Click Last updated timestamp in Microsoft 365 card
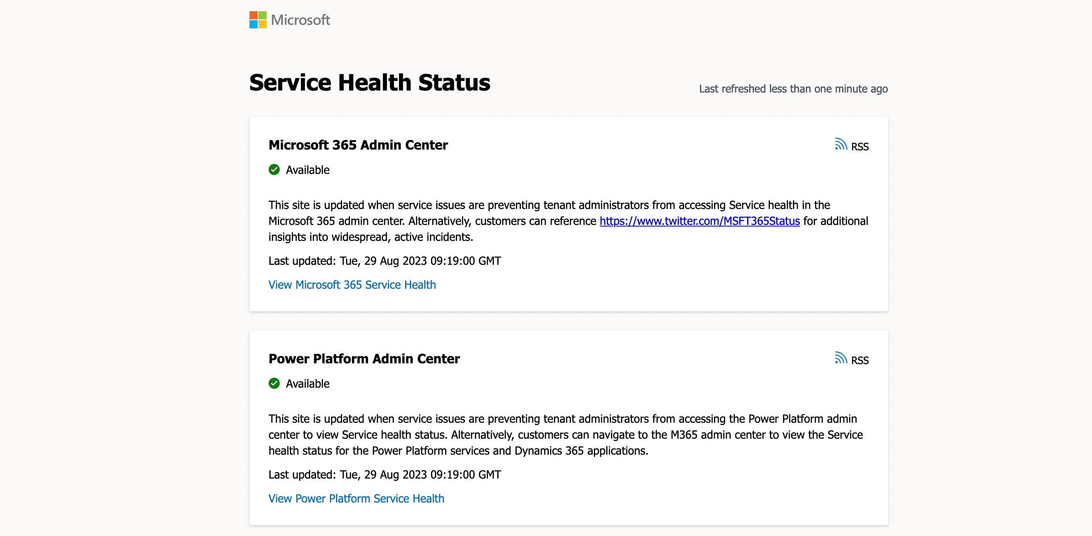 tap(384, 261)
